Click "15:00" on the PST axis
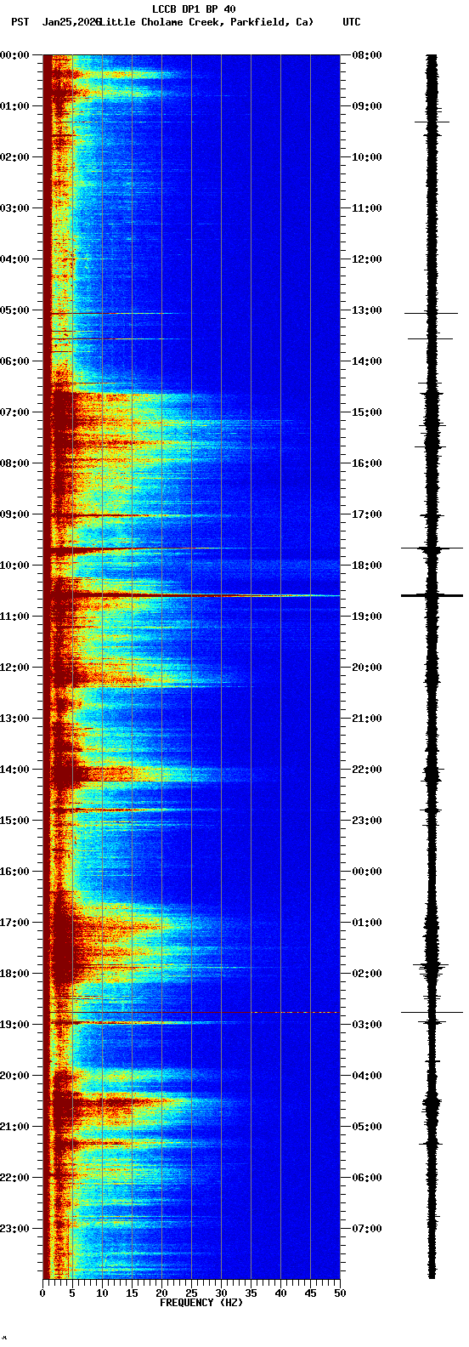This screenshot has height=1347, width=469. 15,821
